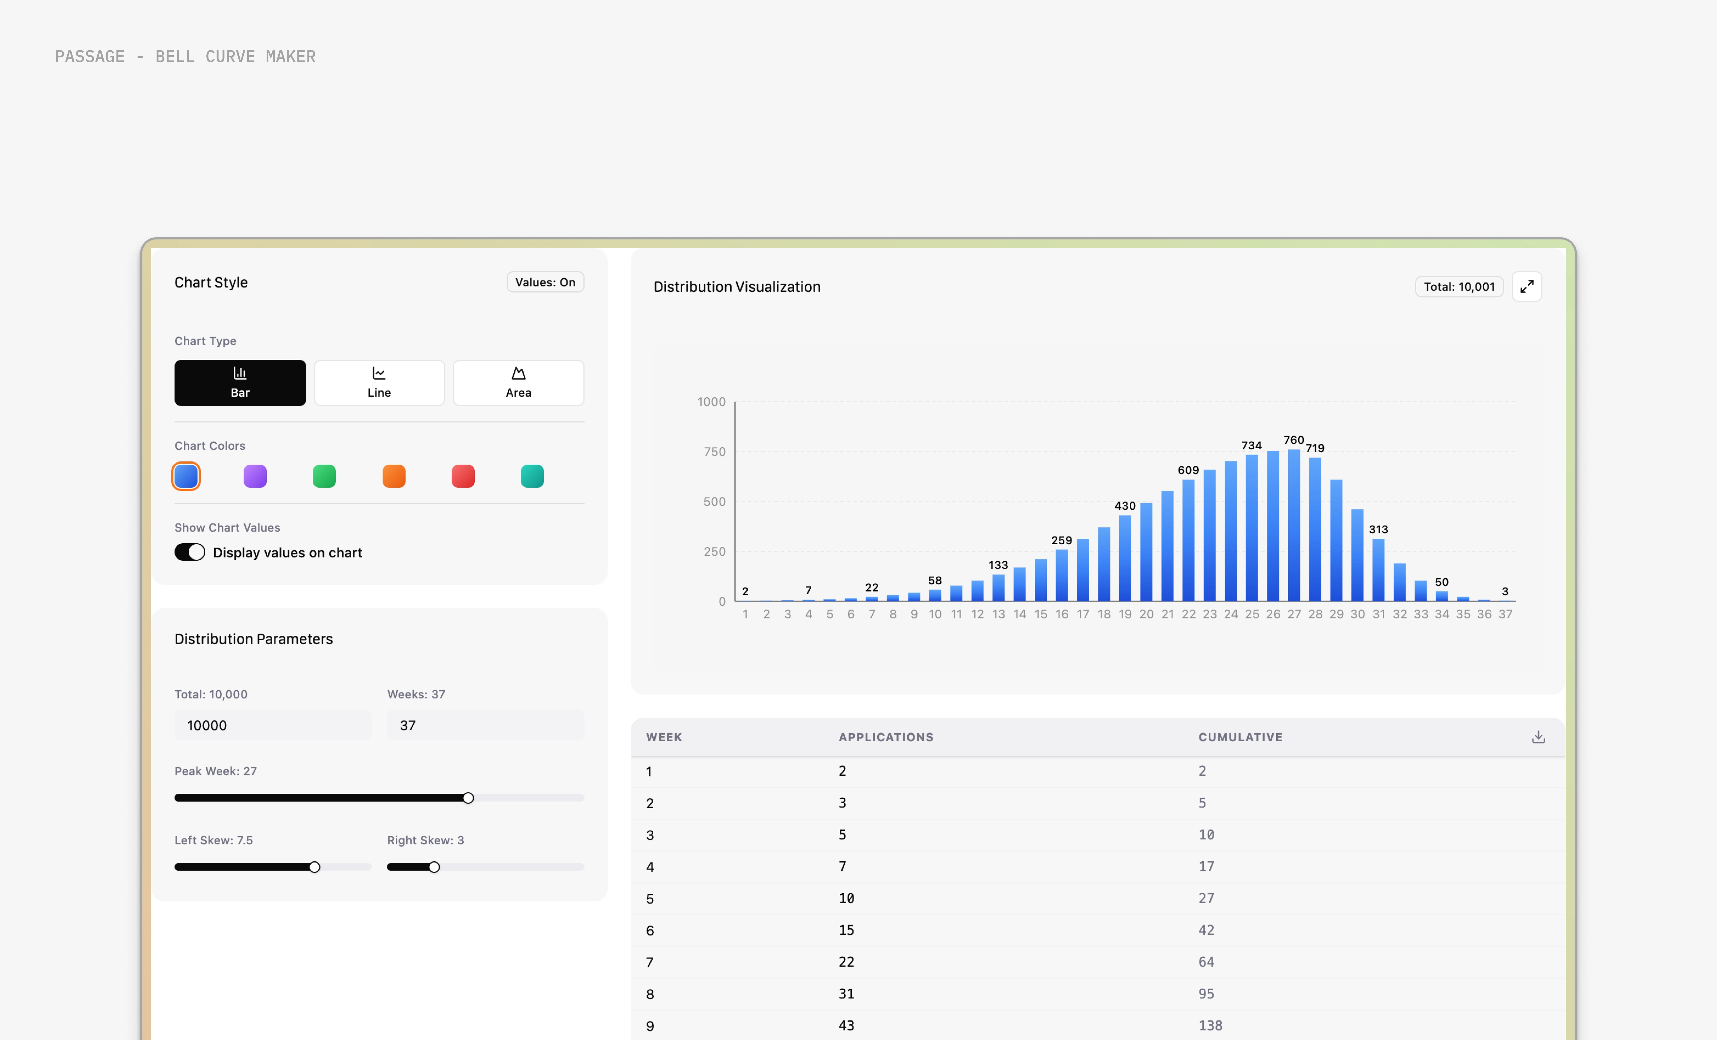Click the Peak Week slider handle

[468, 798]
